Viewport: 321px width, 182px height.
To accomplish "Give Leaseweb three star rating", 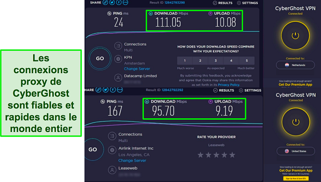I will (216, 155).
